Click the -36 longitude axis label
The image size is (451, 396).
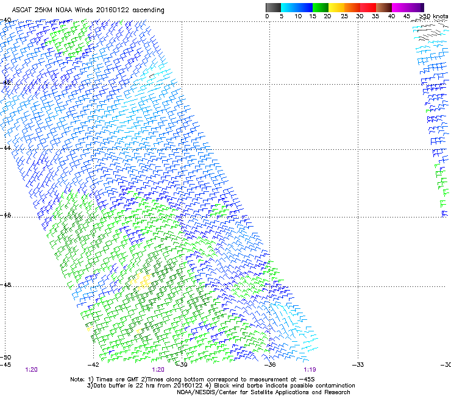tap(270, 365)
